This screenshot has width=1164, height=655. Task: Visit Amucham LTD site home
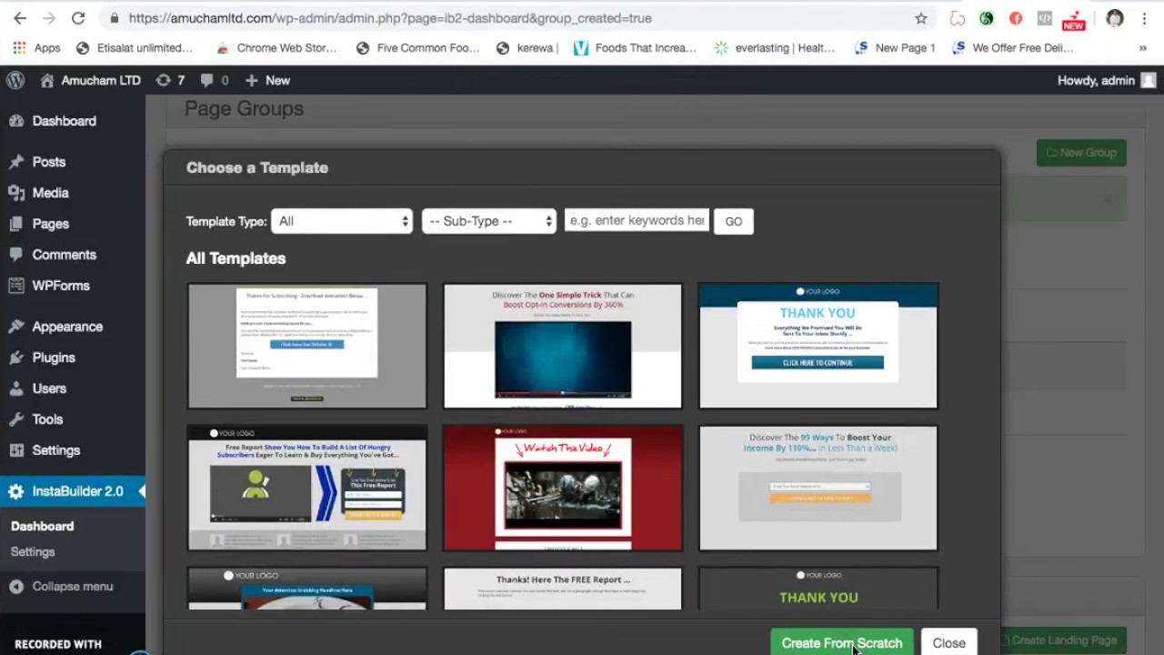click(91, 80)
